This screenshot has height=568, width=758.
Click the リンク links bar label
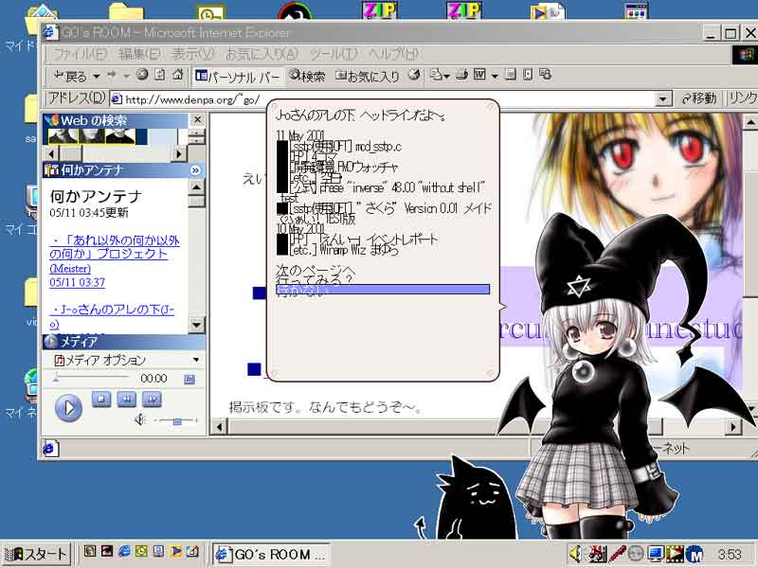point(742,98)
